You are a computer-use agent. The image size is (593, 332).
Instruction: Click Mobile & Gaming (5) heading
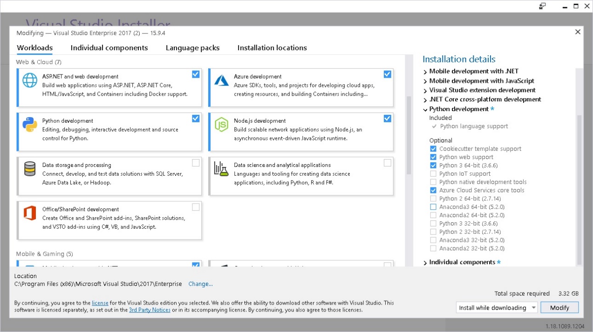44,254
